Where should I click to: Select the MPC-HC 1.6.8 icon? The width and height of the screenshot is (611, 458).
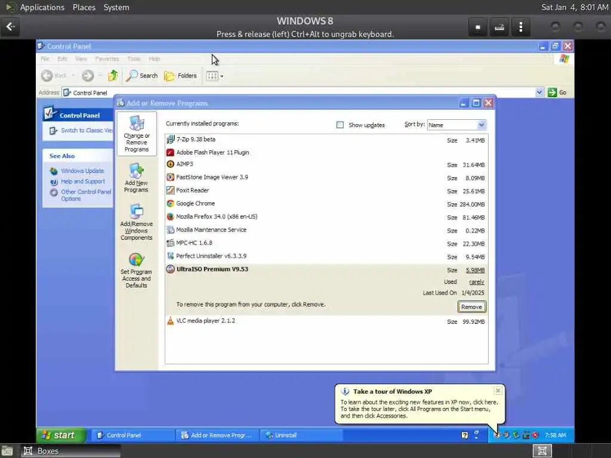tap(170, 243)
